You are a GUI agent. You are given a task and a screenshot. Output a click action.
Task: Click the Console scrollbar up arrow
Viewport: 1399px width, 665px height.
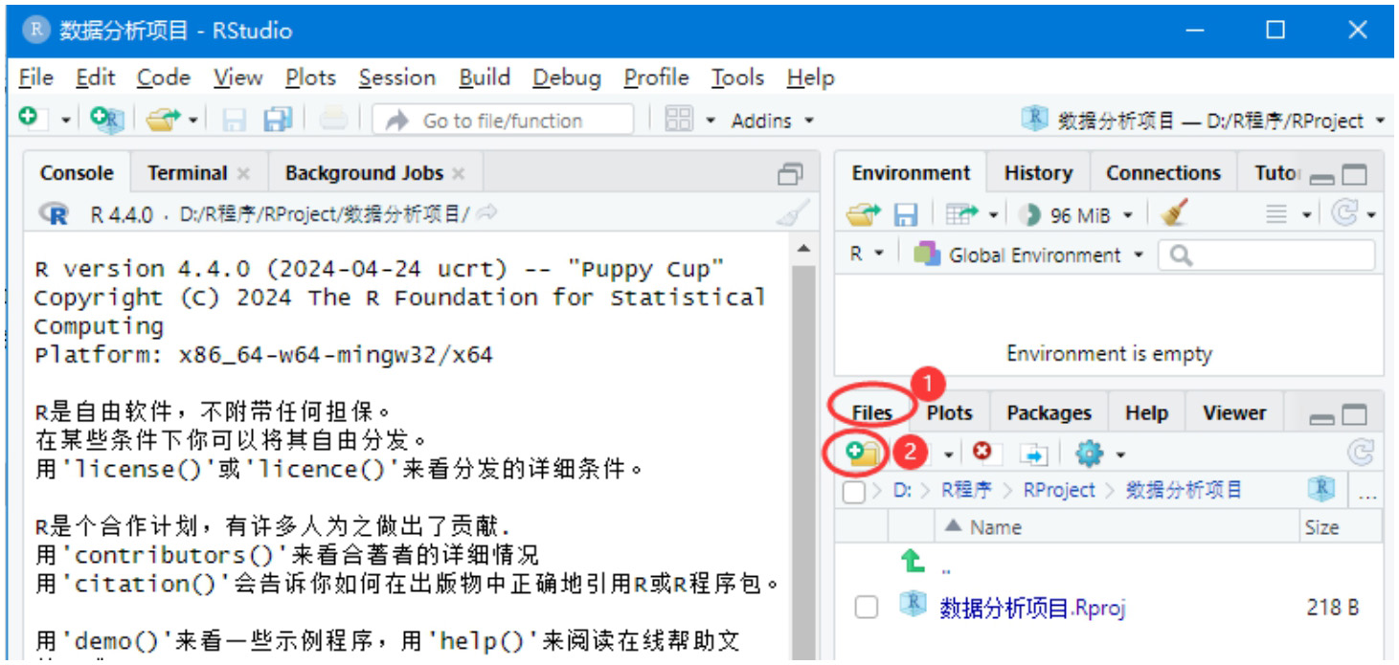pos(803,250)
